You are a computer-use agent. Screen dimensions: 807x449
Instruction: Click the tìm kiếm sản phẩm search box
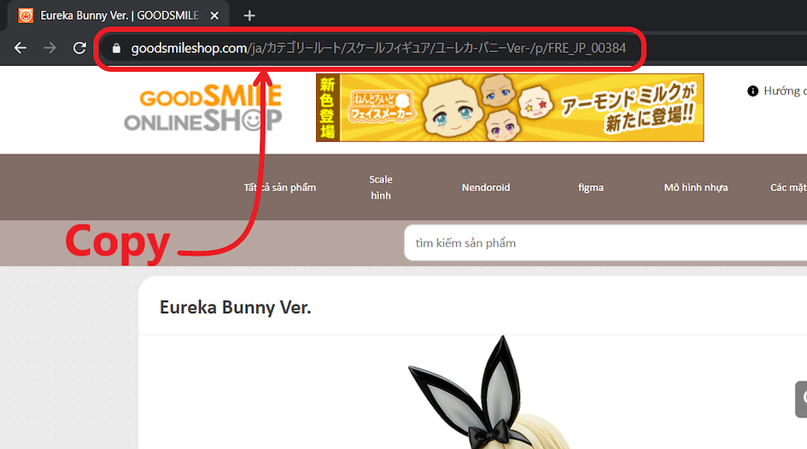(x=605, y=242)
